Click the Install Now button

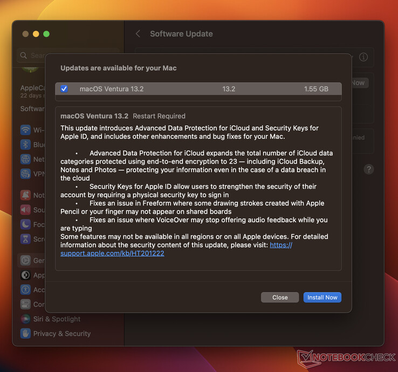322,297
